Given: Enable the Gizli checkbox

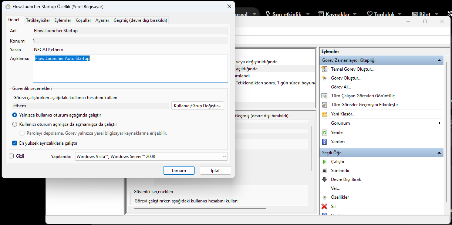Looking at the screenshot, I should pyautogui.click(x=11, y=156).
